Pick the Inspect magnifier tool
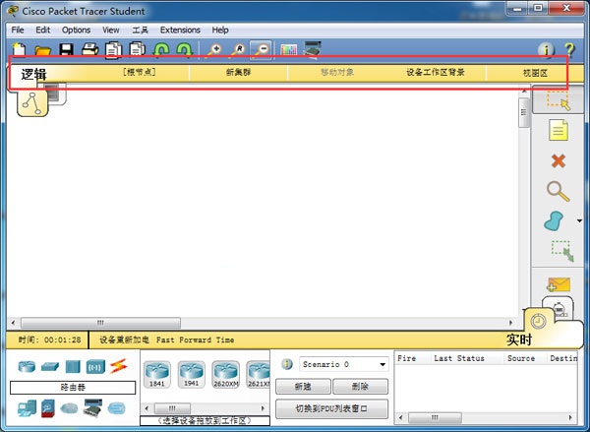Image resolution: width=590 pixels, height=432 pixels. 558,191
